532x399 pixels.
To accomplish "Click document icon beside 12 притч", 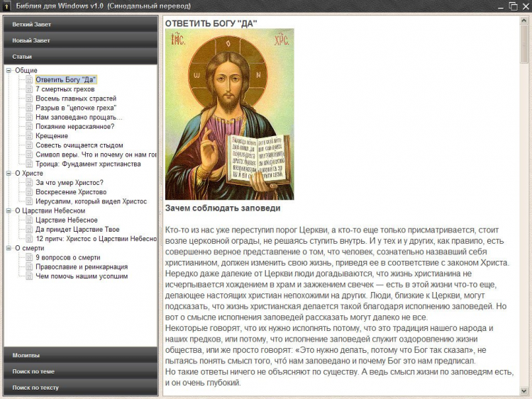I will [x=30, y=239].
